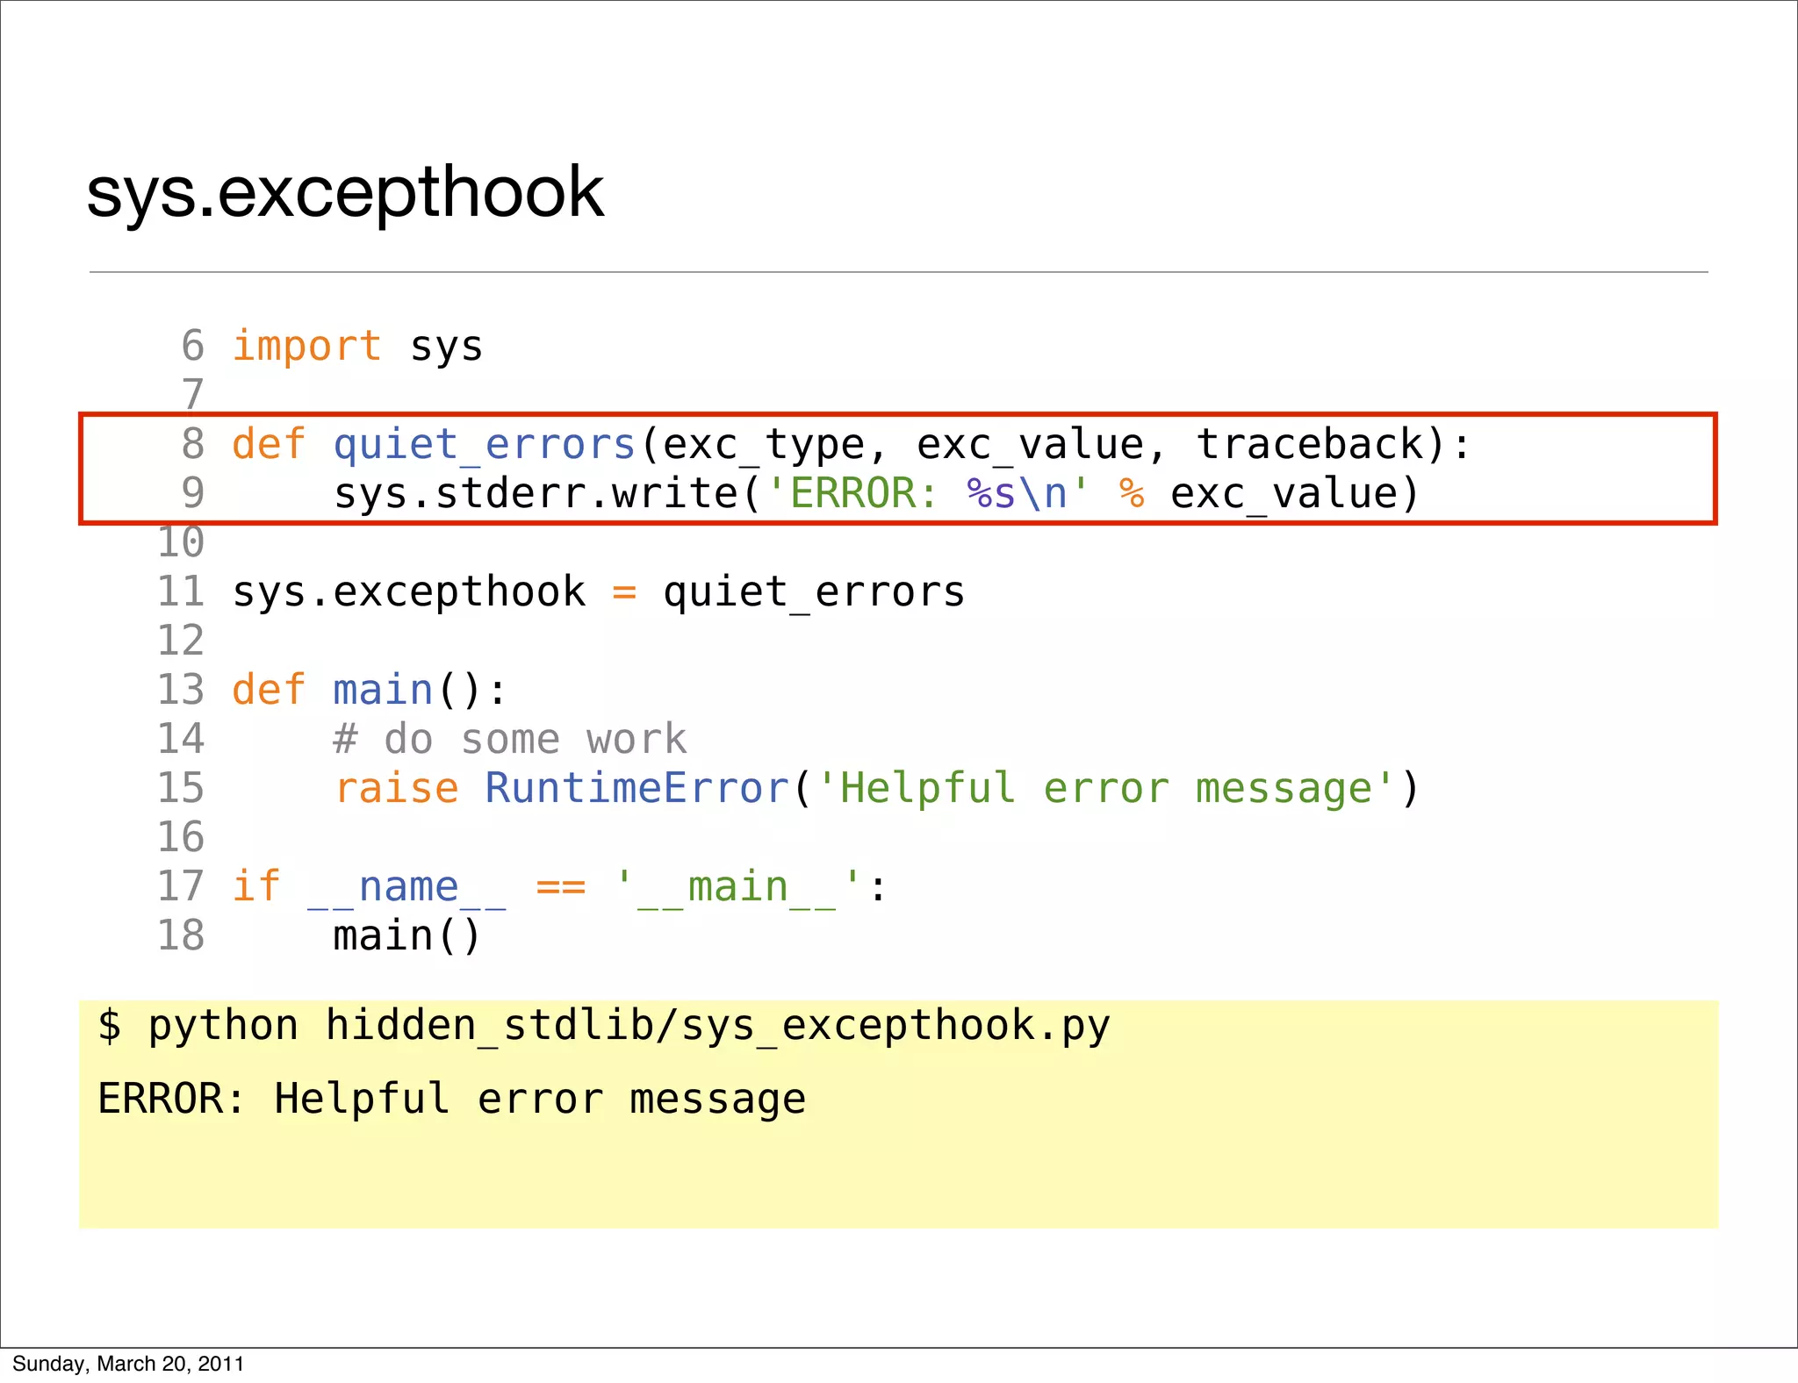Image resolution: width=1798 pixels, height=1383 pixels.
Task: Click line number 16
Action: pyautogui.click(x=181, y=837)
